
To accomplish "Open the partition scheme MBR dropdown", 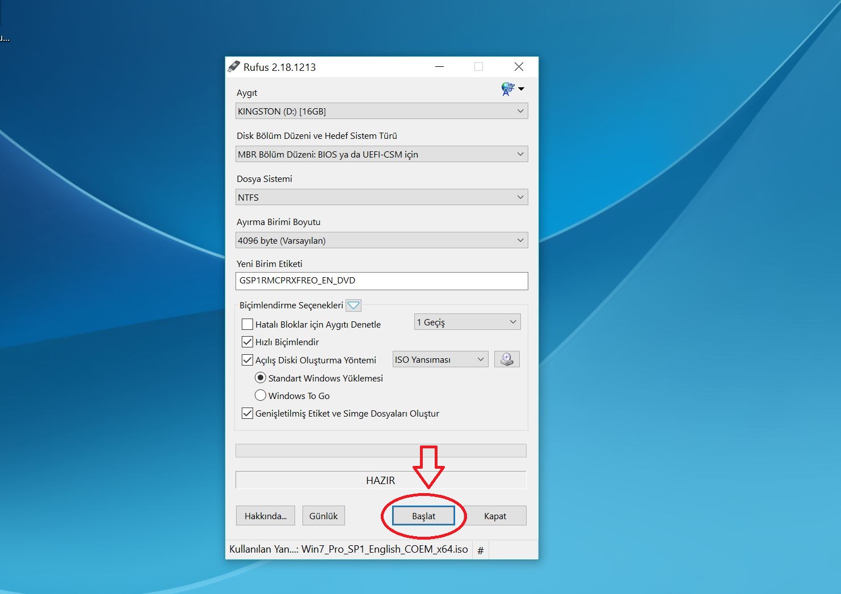I will point(381,154).
